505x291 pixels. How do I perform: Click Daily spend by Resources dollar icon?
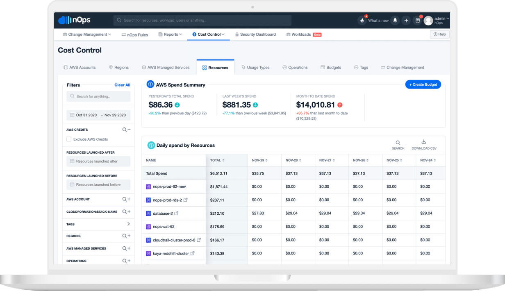coord(151,145)
